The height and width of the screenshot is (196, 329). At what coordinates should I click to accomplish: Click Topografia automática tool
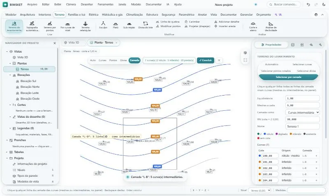pyautogui.click(x=32, y=26)
